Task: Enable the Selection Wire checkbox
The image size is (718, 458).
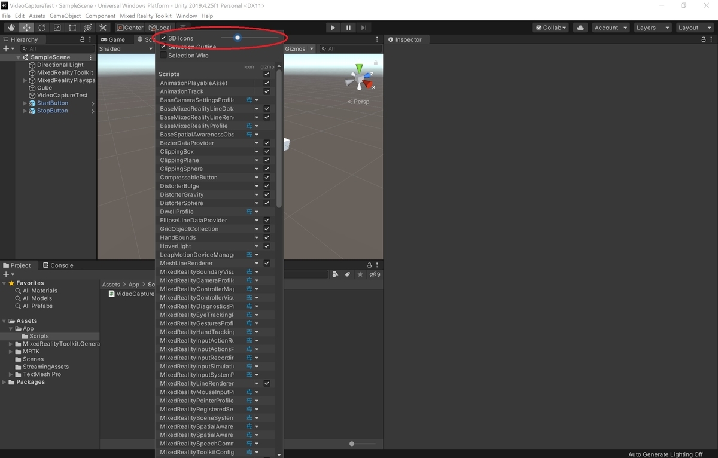Action: (x=163, y=56)
